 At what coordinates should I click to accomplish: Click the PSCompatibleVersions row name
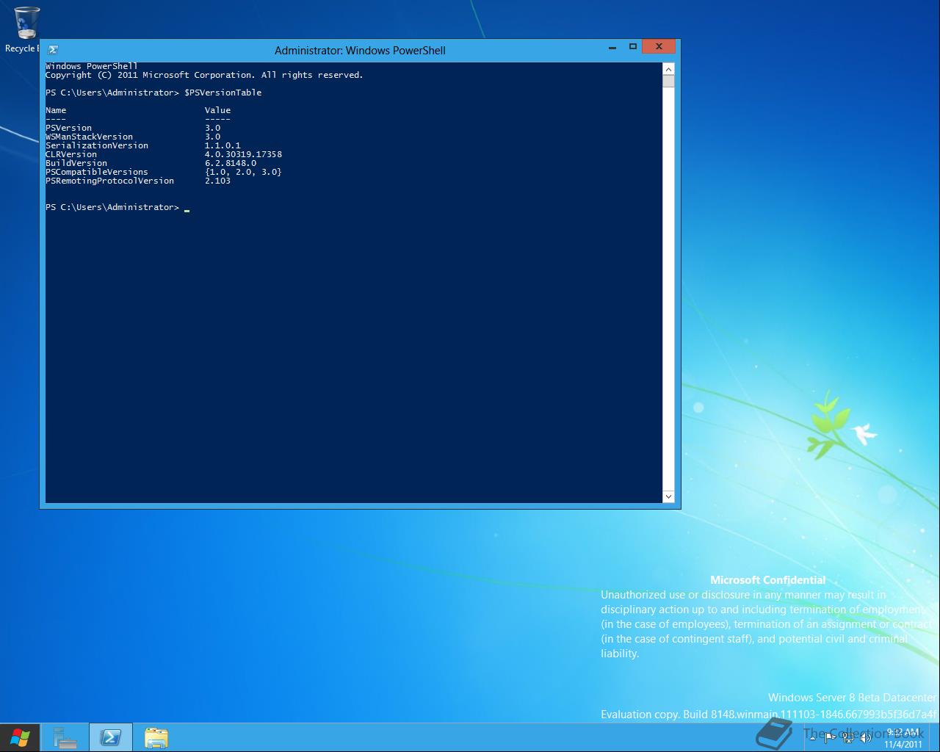[97, 172]
